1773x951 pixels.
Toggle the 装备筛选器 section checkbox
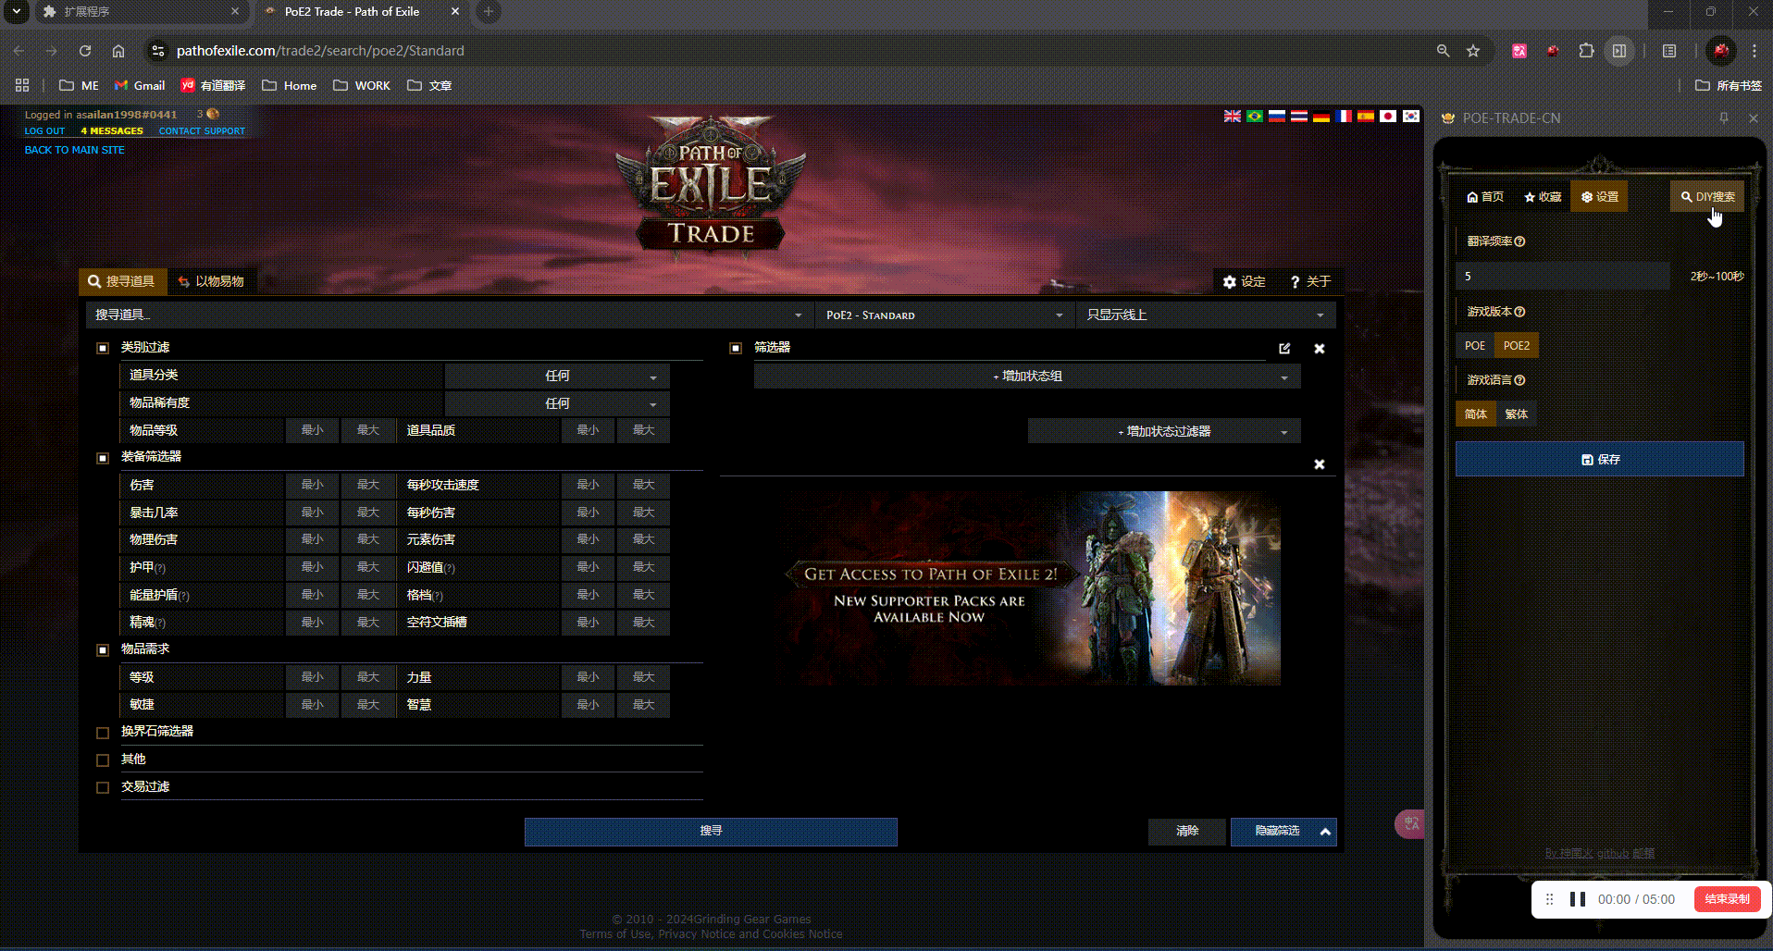pos(103,458)
